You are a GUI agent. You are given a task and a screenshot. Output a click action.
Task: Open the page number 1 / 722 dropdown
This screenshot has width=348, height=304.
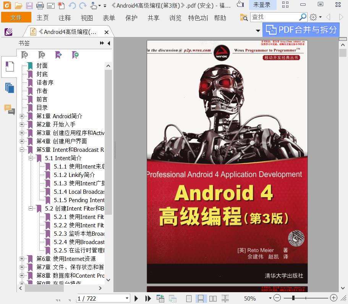point(127,298)
